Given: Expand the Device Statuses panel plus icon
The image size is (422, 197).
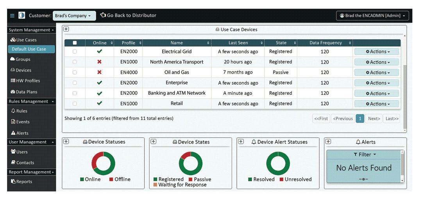Looking at the screenshot, I should 66,142.
